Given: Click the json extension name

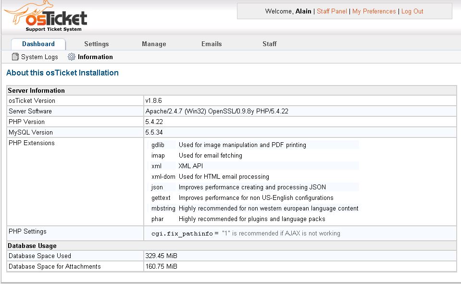Looking at the screenshot, I should (x=157, y=187).
